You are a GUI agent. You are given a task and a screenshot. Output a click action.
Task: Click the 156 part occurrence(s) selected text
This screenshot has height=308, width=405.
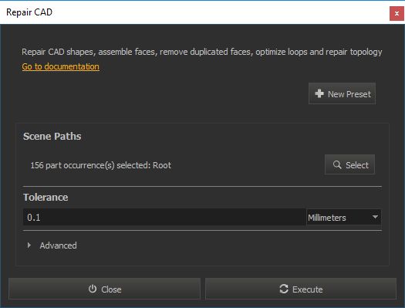[x=101, y=165]
